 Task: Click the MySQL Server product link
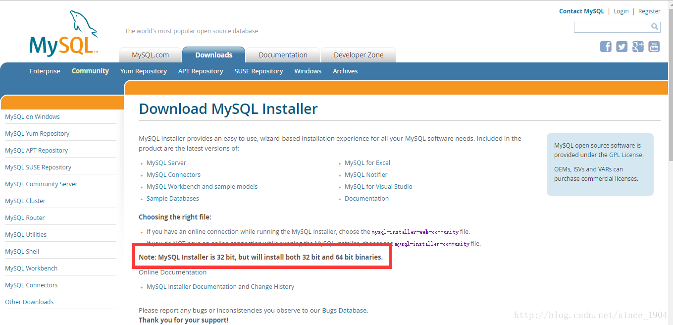coord(166,163)
